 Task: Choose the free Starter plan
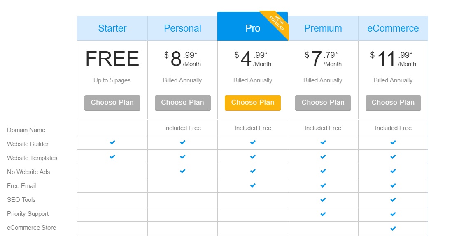click(112, 103)
